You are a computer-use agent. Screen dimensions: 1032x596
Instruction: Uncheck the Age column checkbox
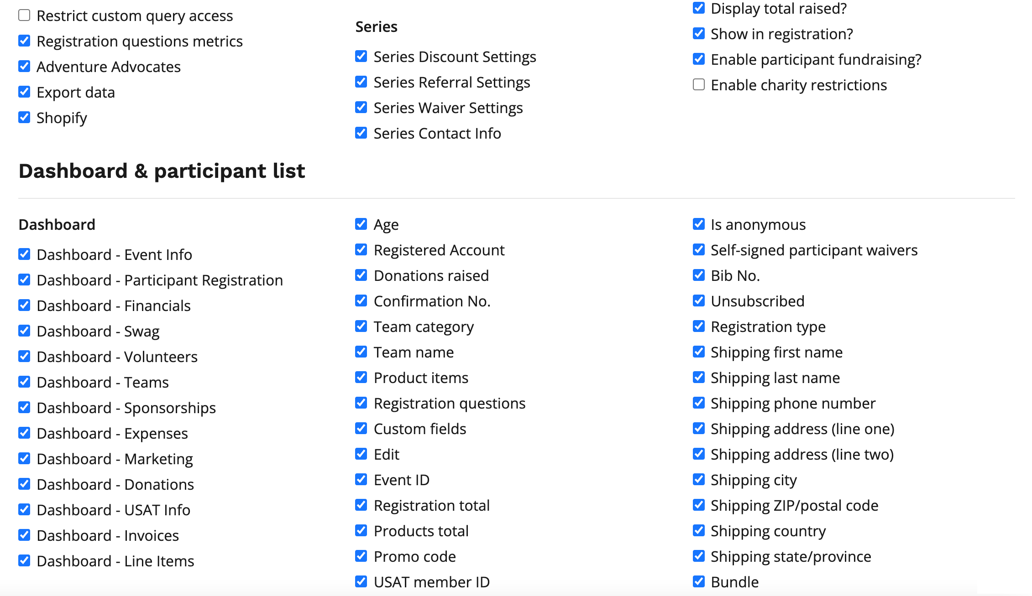(x=361, y=224)
